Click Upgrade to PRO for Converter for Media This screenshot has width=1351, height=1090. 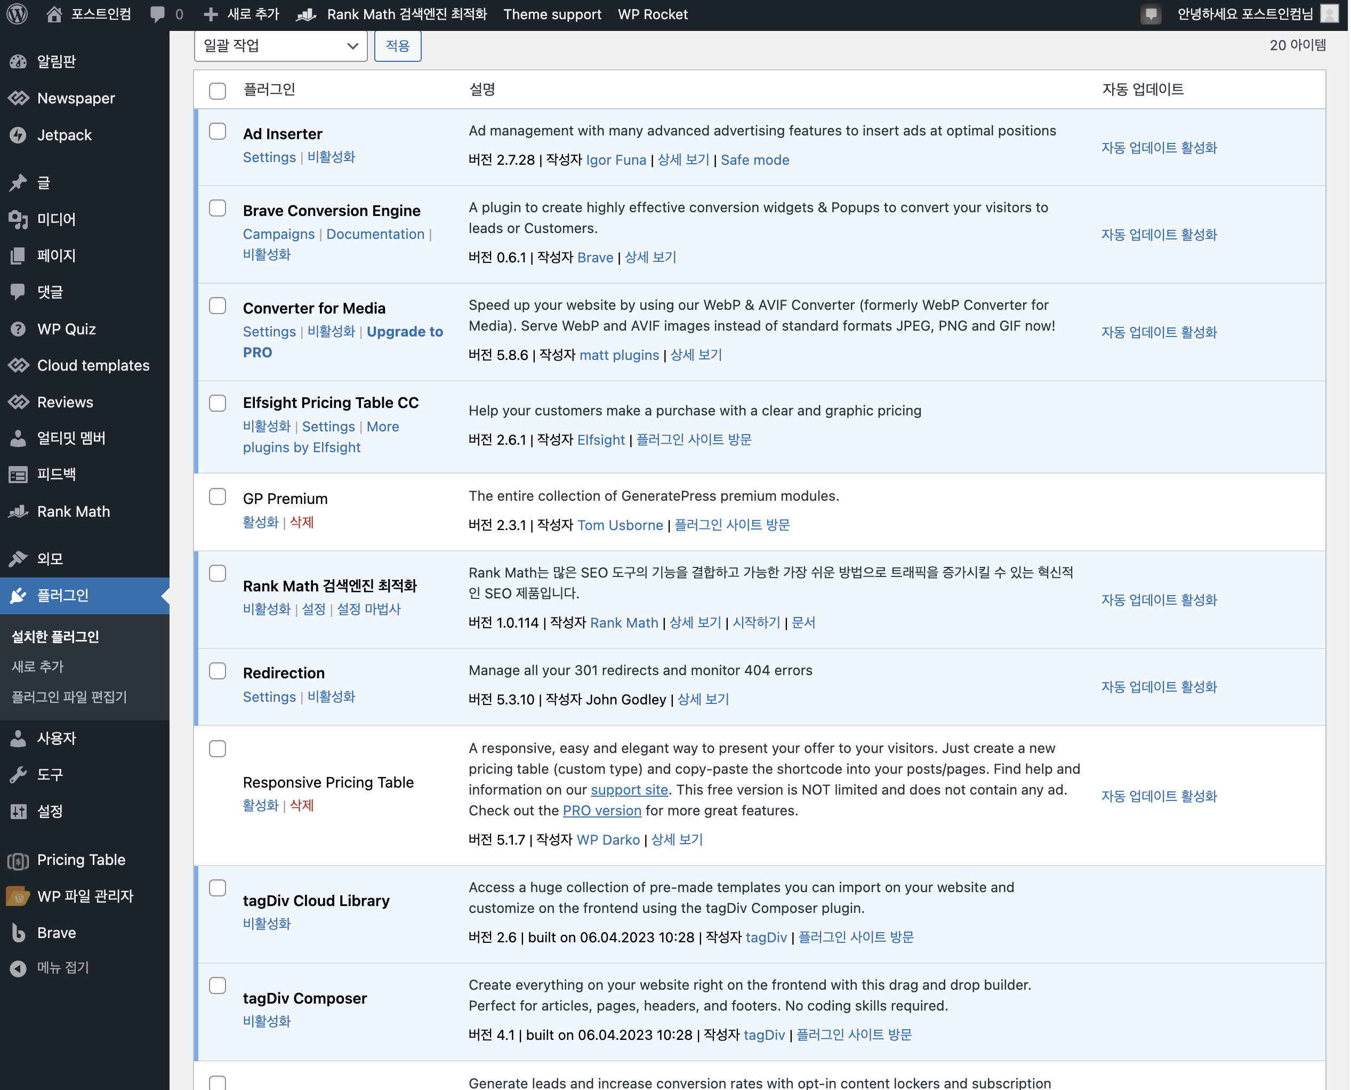343,342
